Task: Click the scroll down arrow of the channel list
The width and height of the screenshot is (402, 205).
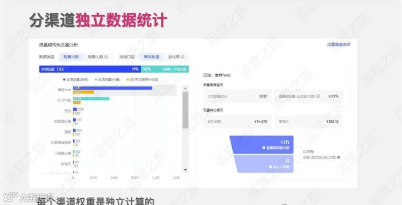Action: click(x=185, y=170)
